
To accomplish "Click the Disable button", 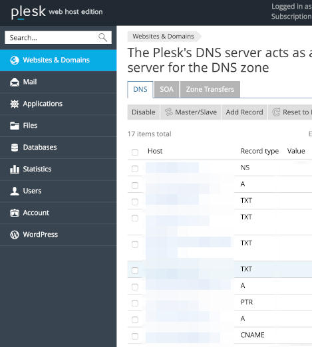I will tap(144, 112).
